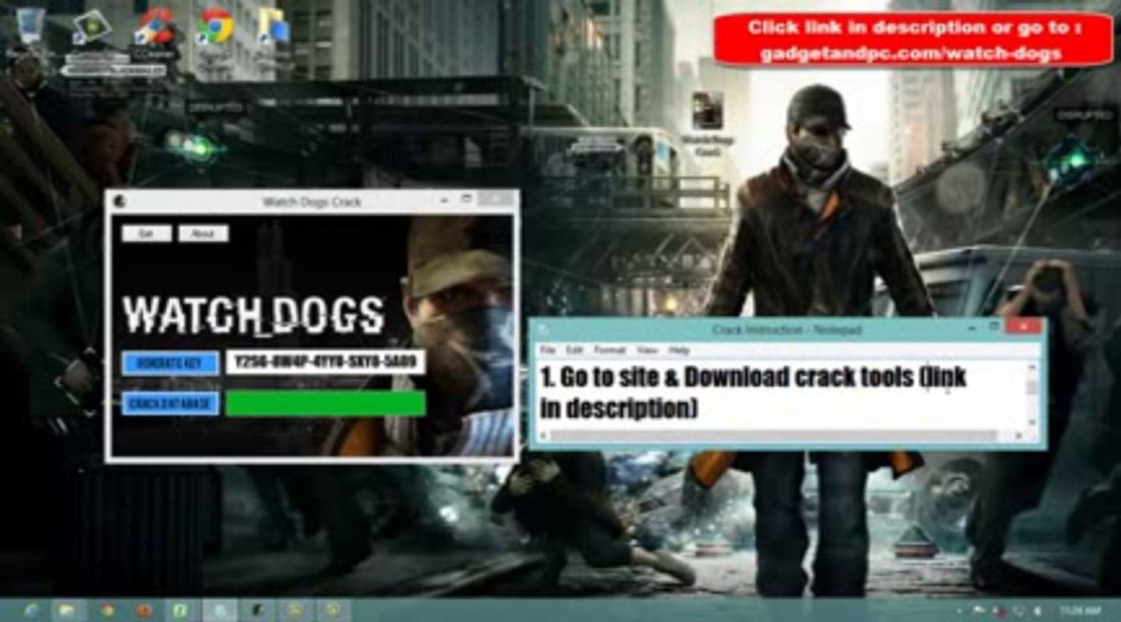Launch the CCleaner desktop shortcut

coord(153,30)
